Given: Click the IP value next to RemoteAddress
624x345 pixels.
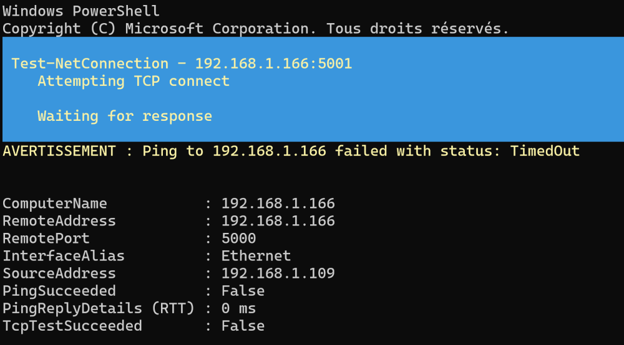Looking at the screenshot, I should click(x=278, y=221).
